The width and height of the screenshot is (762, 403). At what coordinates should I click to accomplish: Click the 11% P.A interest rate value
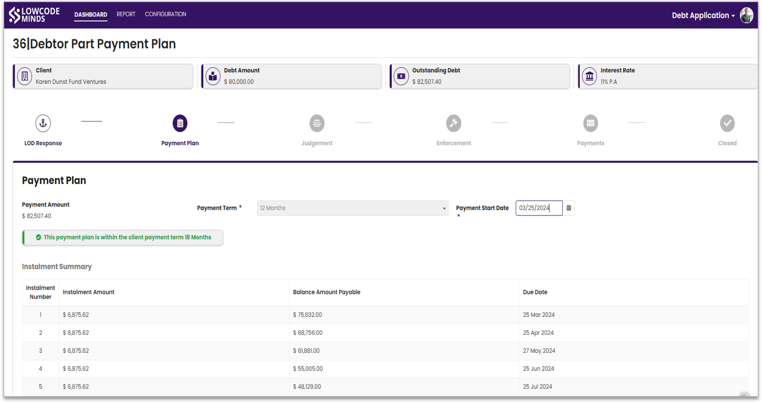click(609, 82)
